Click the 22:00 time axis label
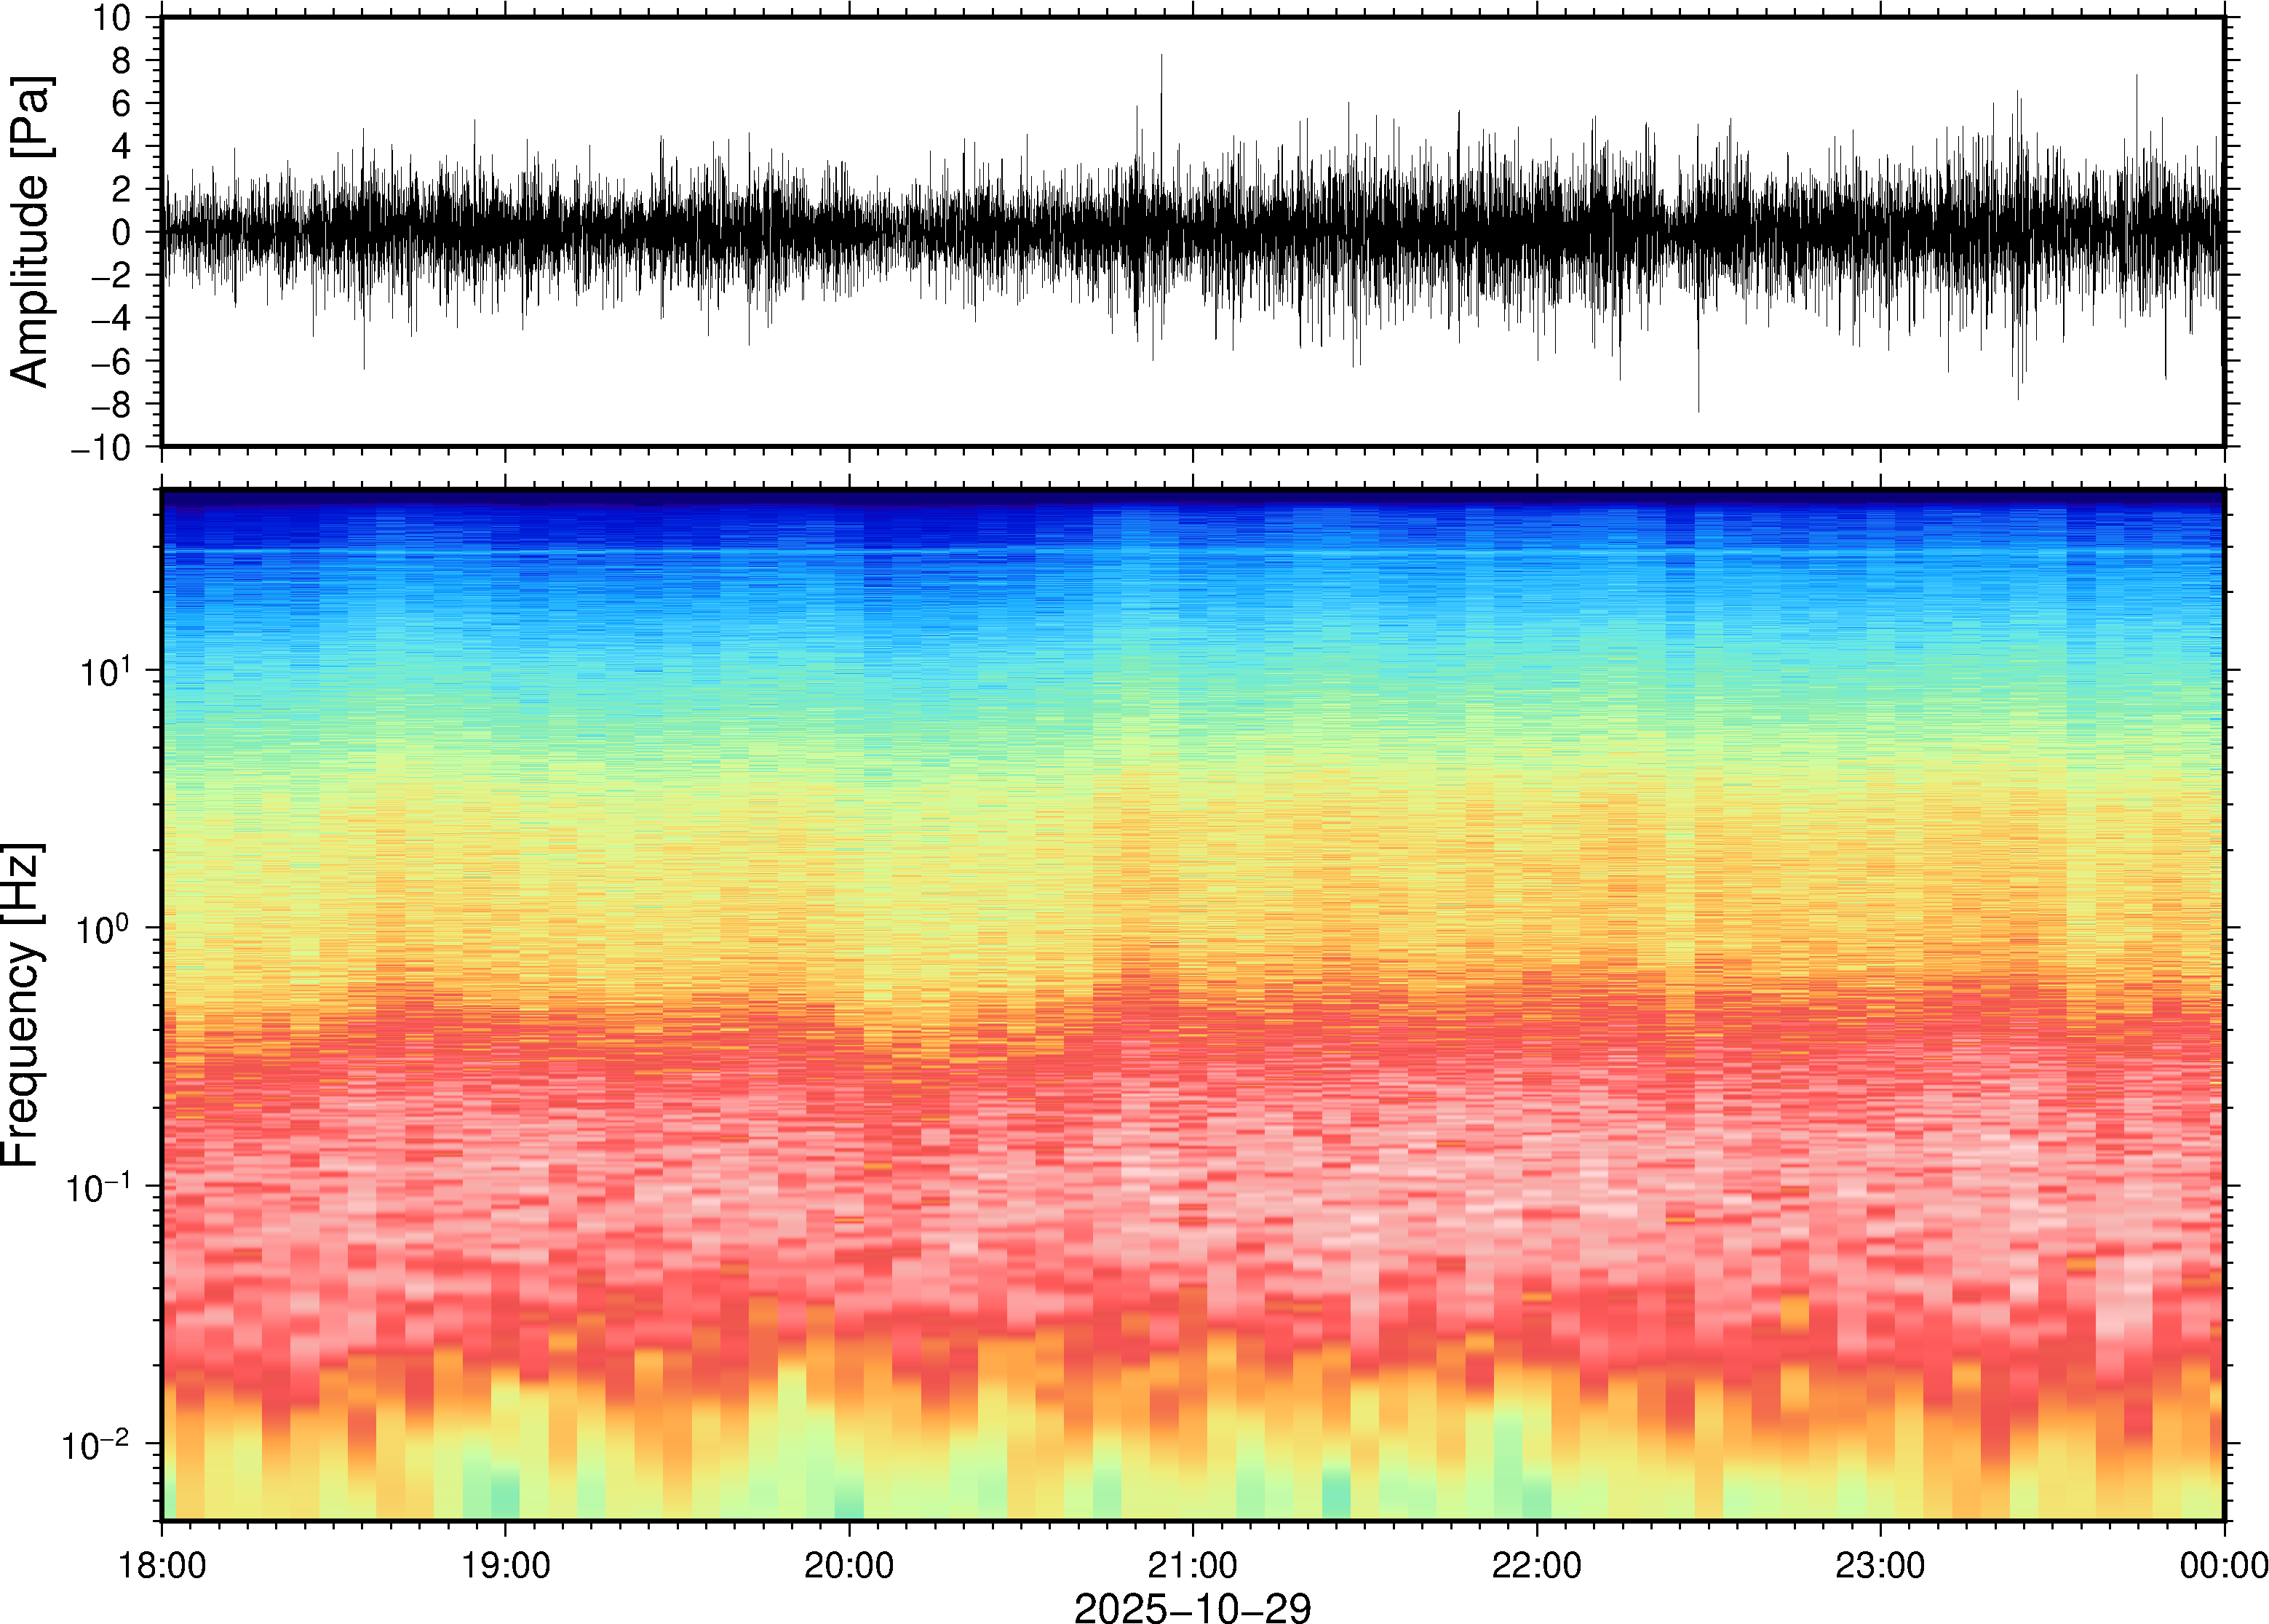Screen dimensions: 2269x1624 tap(1536, 1564)
